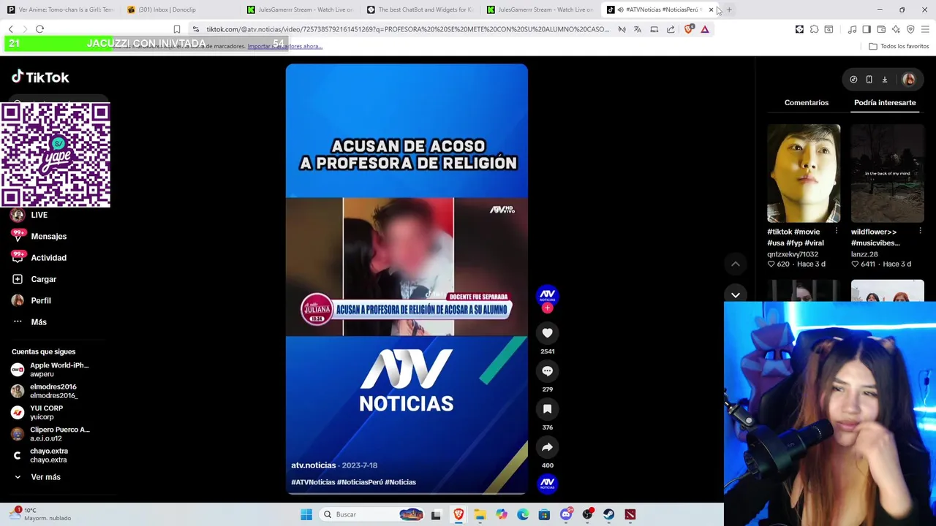
Task: Click the browser back arrow
Action: (x=10, y=29)
